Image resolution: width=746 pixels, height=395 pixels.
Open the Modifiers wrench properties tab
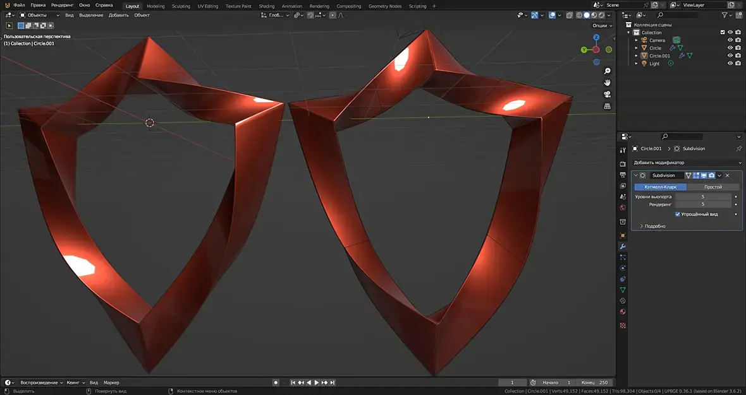[623, 246]
